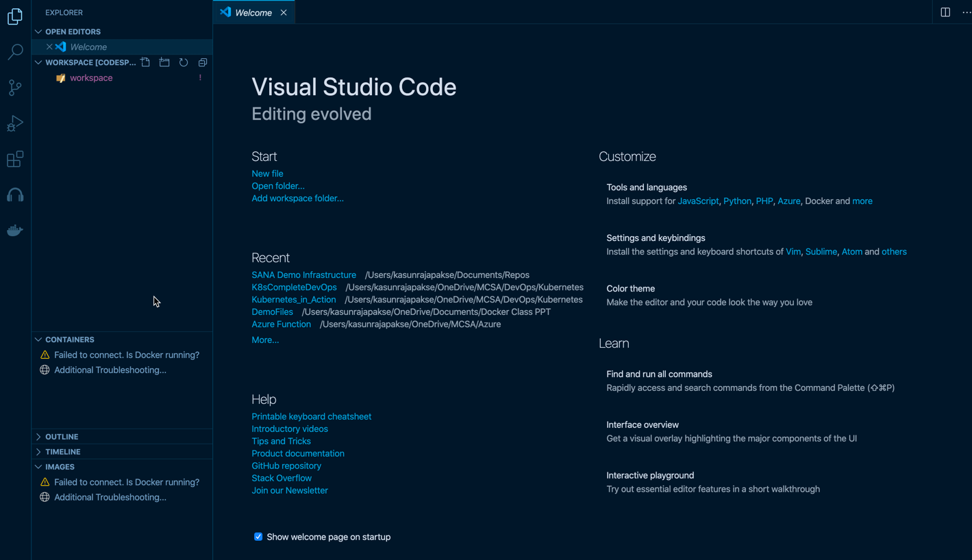Select the Source Control icon
This screenshot has width=972, height=560.
[15, 88]
